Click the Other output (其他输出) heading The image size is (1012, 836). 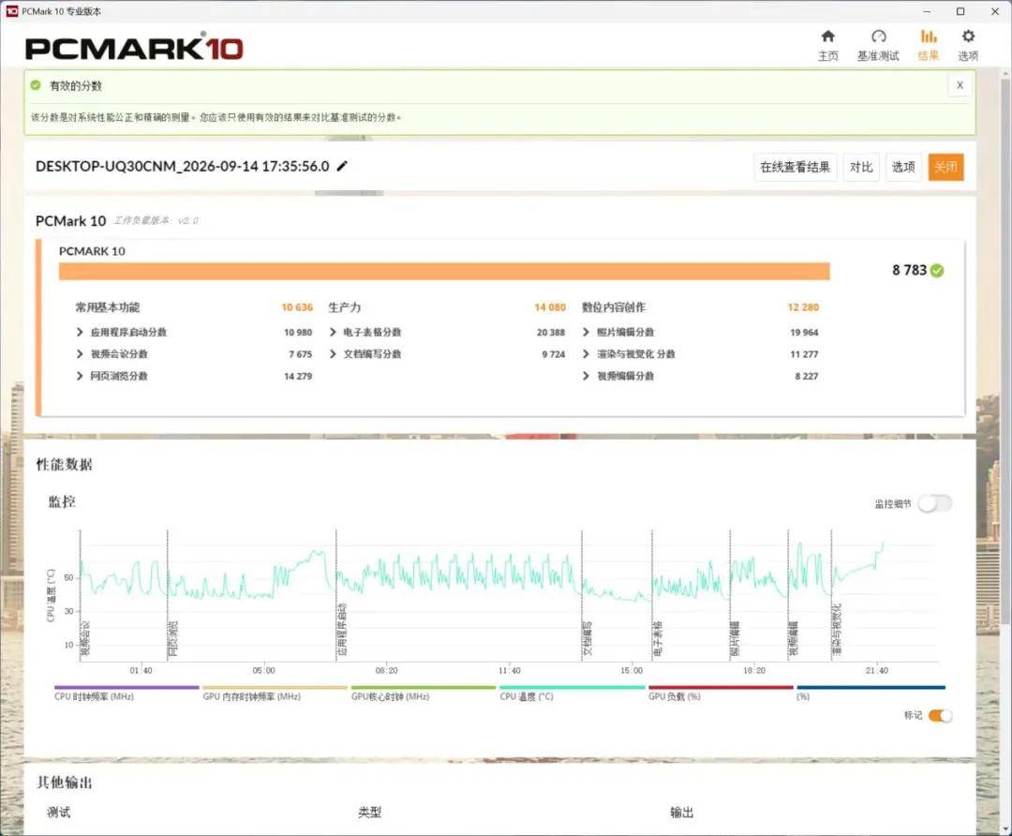tap(64, 784)
